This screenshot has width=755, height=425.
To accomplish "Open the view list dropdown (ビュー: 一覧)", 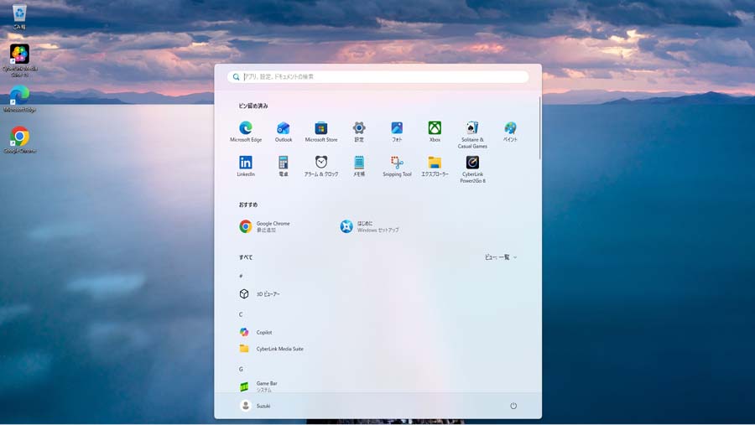I will click(x=501, y=257).
